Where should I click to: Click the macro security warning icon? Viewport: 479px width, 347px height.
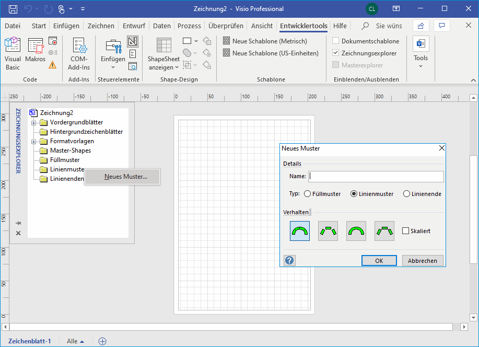(53, 65)
